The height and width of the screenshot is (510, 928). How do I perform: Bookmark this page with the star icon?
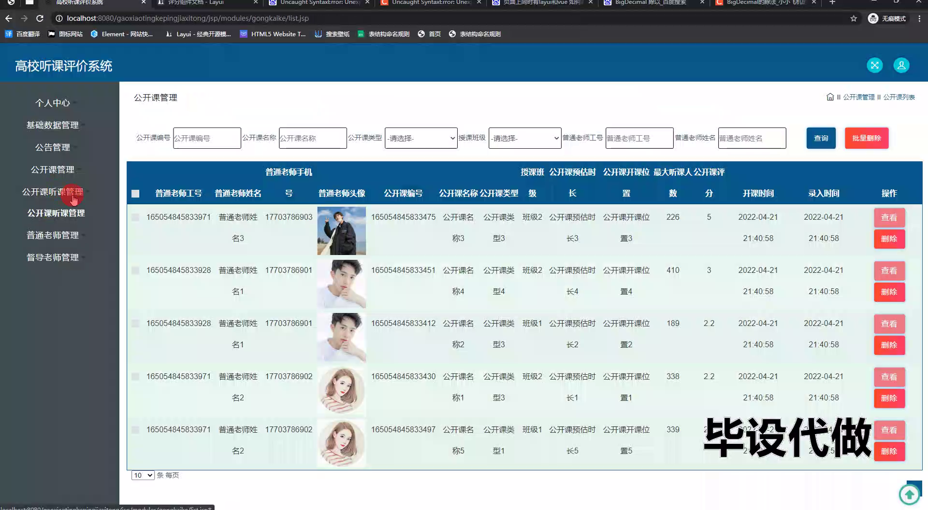coord(854,18)
